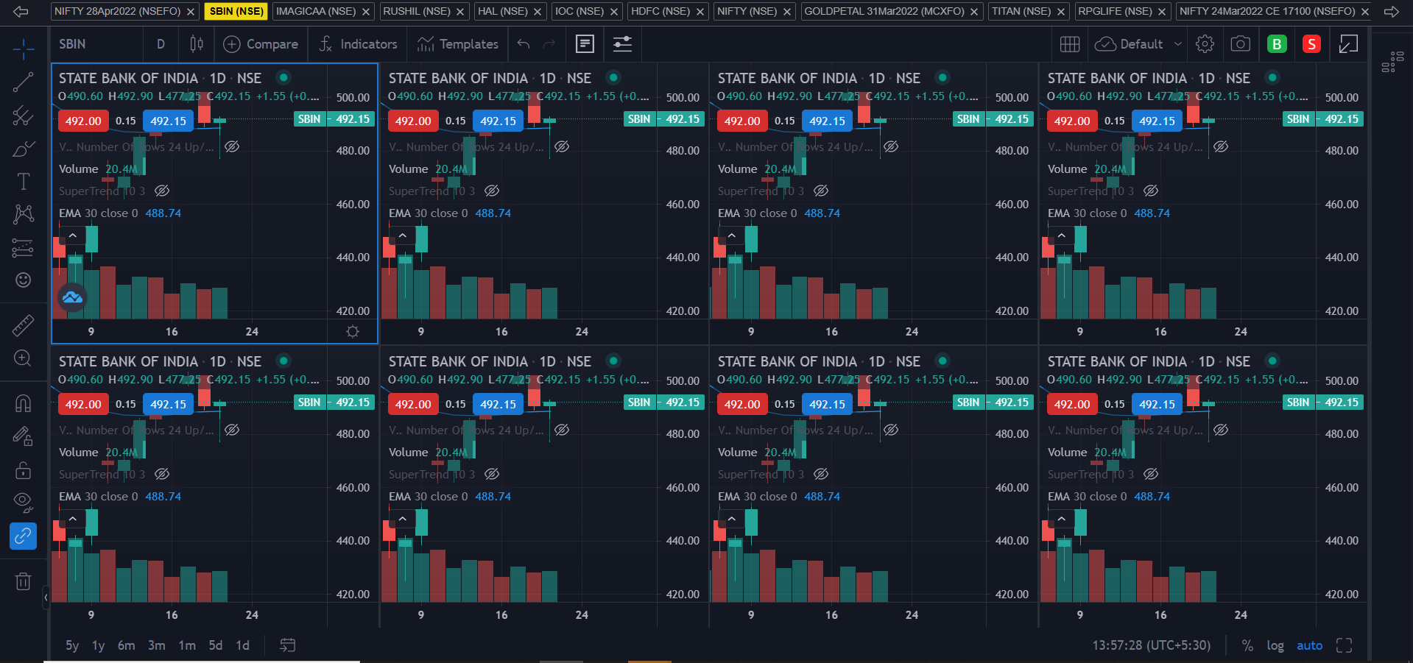Collapse indicator legend in bottom-left chart
Viewport: 1413px width, 663px height.
coord(73,519)
